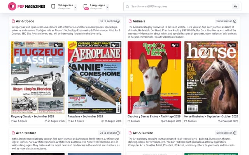The height and width of the screenshot is (155, 249).
Task: Click the Languages icon with ALL badge
Action: 86,7
